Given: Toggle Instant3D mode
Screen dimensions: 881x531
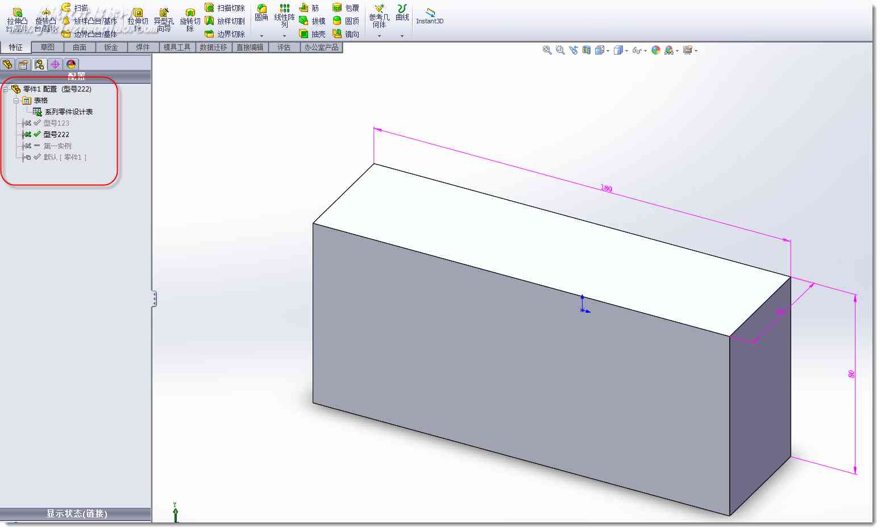Looking at the screenshot, I should tap(430, 16).
